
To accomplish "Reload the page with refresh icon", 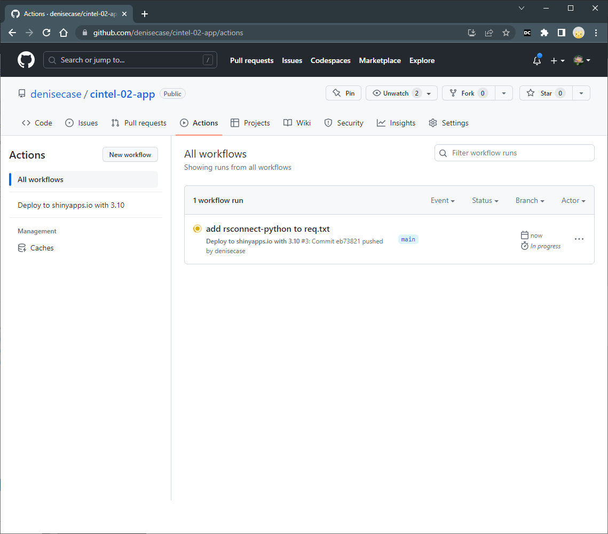I will click(46, 33).
